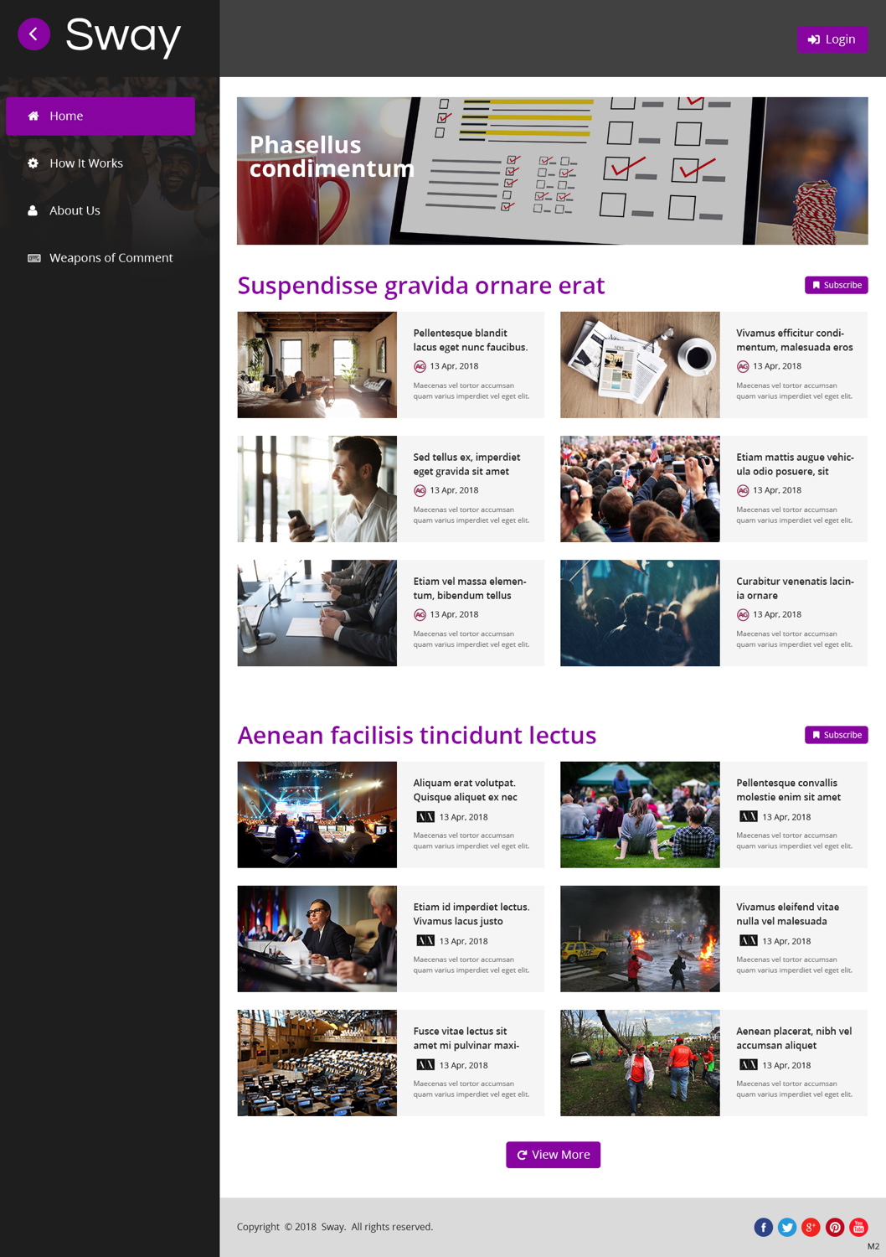Viewport: 886px width, 1257px height.
Task: Open Weapons of Comment menu item
Action: click(x=100, y=258)
